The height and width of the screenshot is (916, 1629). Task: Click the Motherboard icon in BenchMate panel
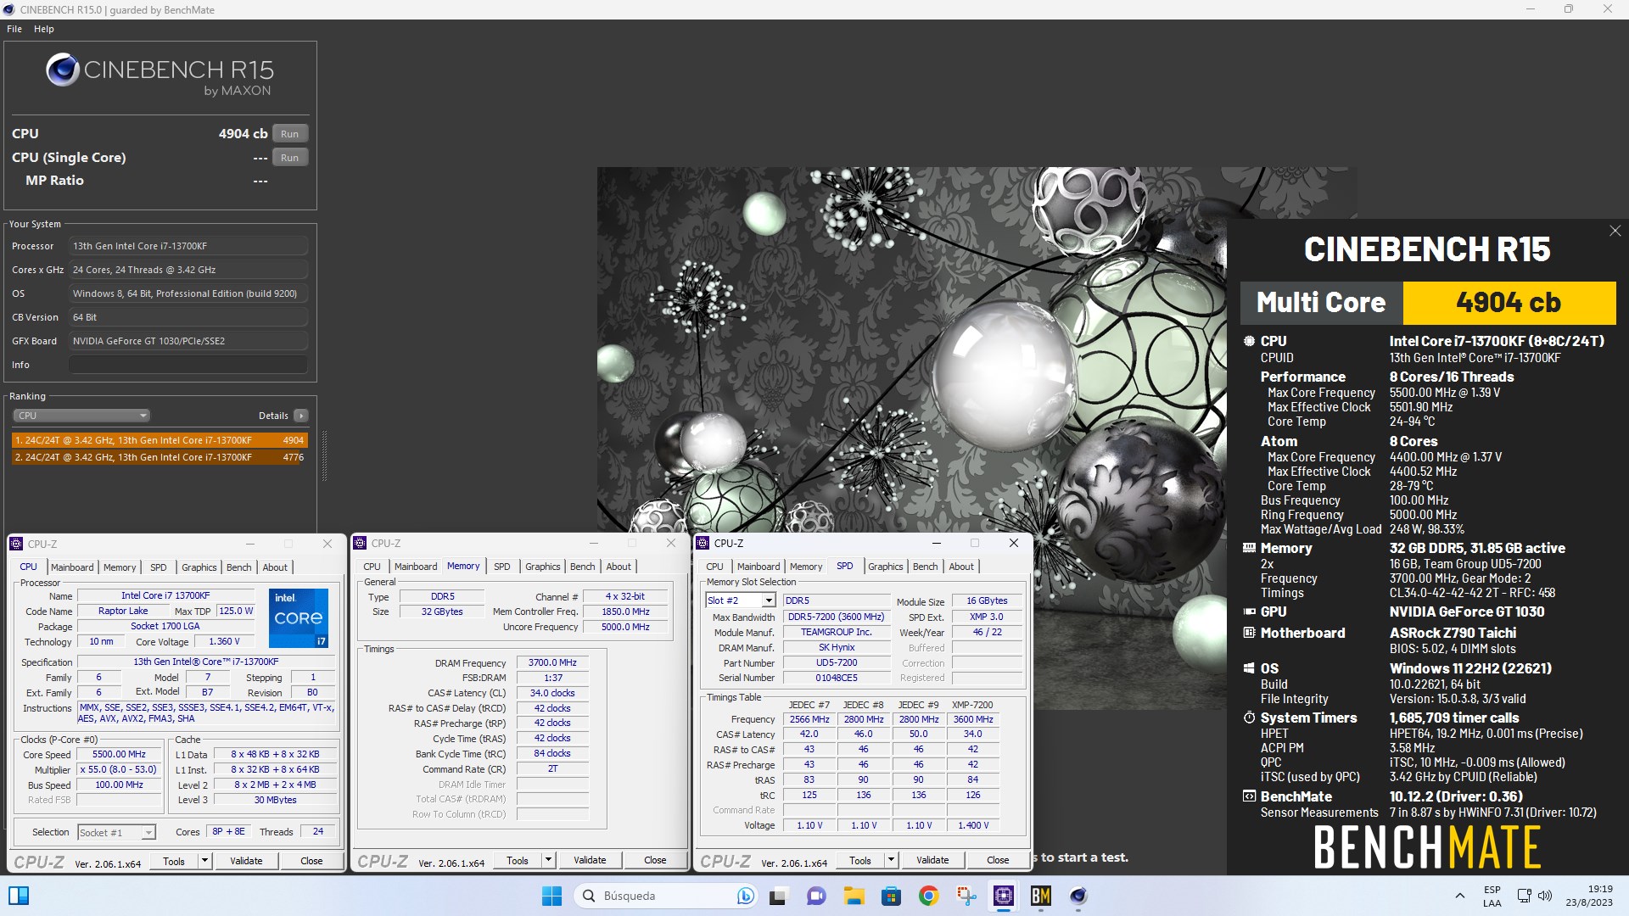tap(1249, 633)
